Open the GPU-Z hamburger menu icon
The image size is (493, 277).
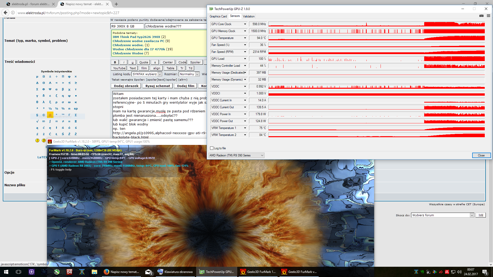point(488,16)
